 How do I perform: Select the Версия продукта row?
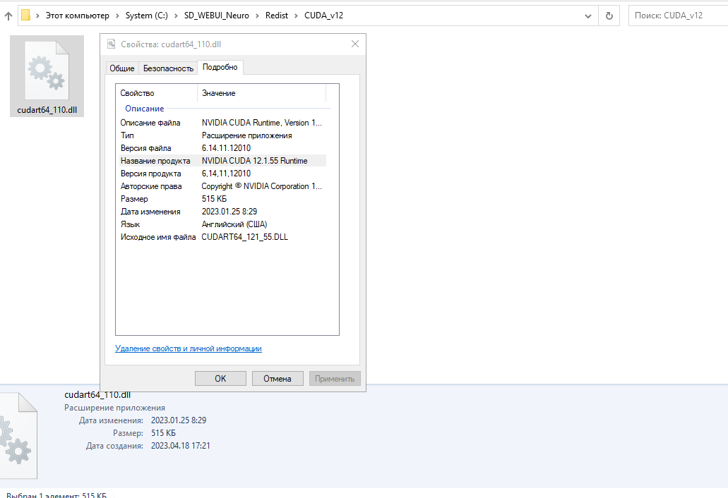[223, 174]
